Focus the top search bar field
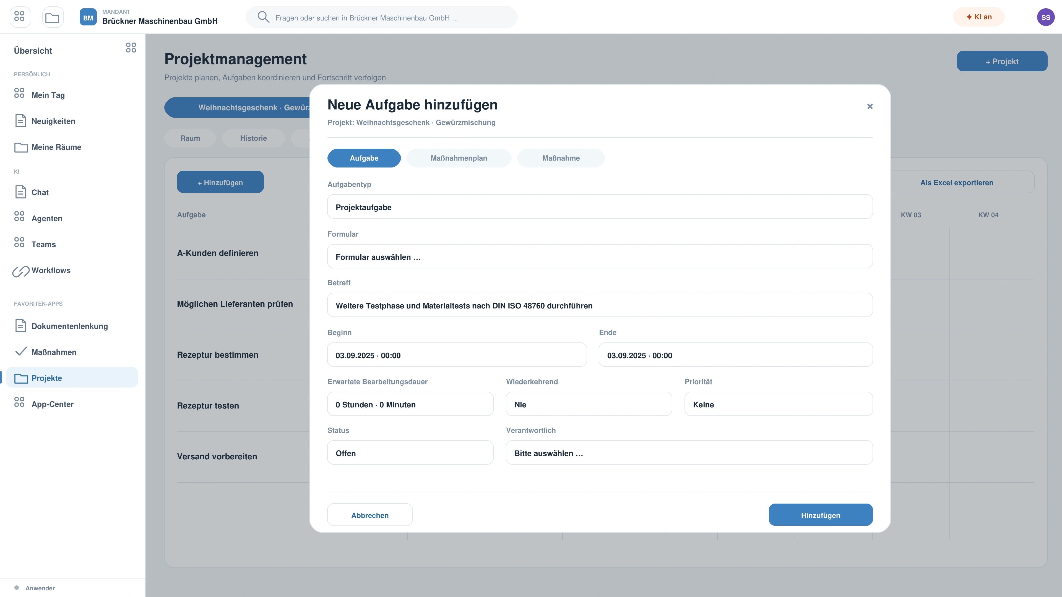 (x=381, y=17)
